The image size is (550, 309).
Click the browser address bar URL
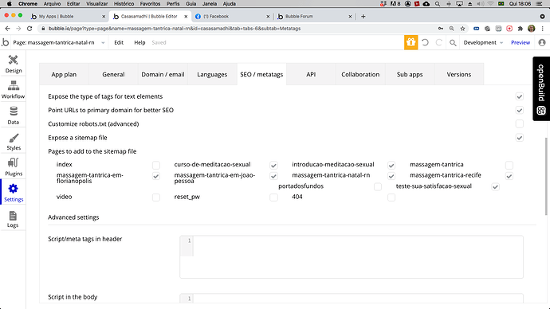[x=175, y=29]
